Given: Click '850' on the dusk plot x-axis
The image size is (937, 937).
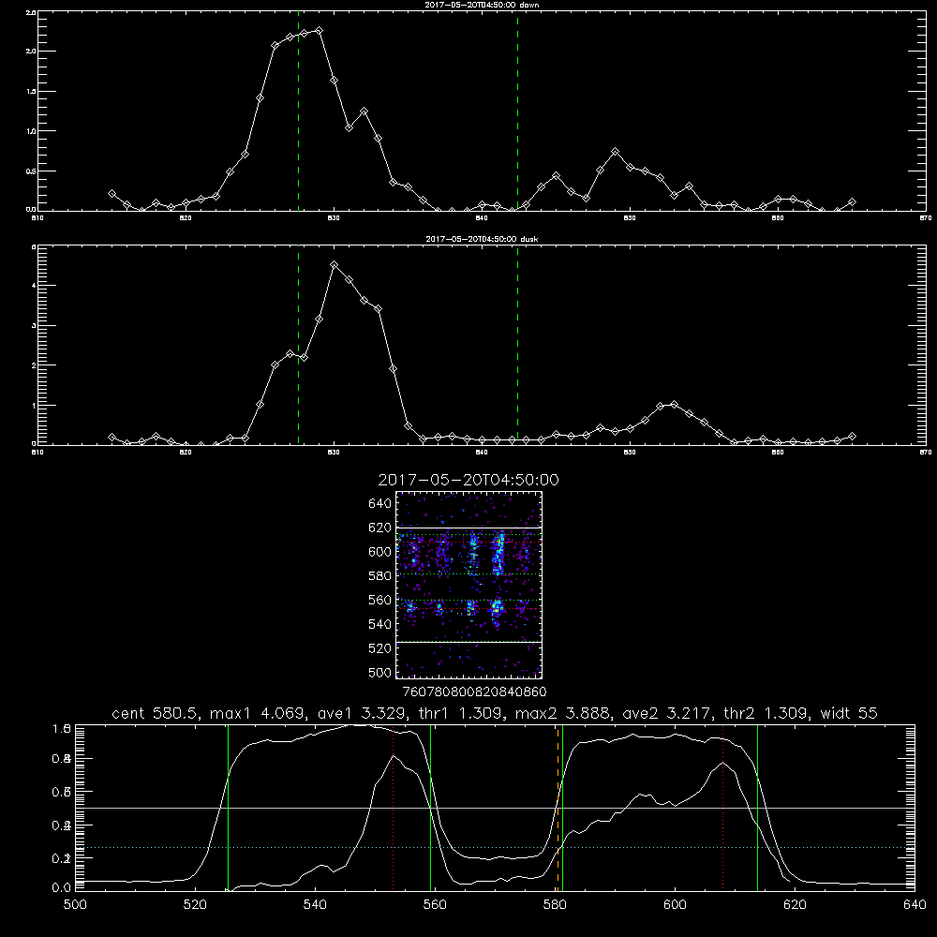Looking at the screenshot, I should 630,453.
